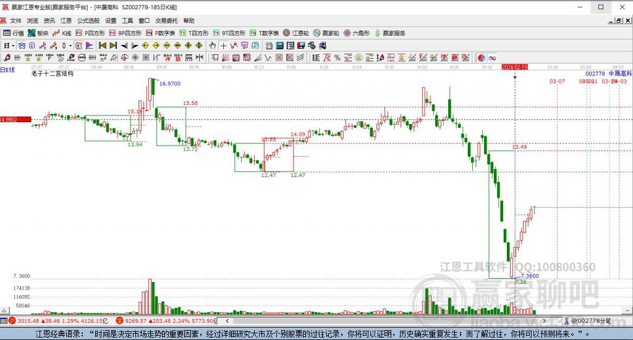Open the T四方形 tool
The height and width of the screenshot is (340, 633).
click(194, 33)
